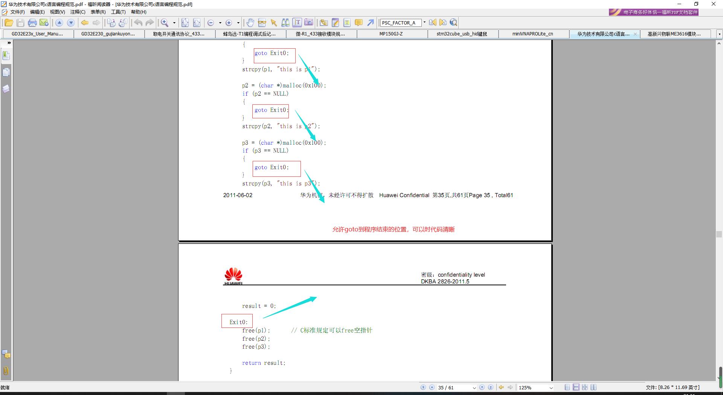Screen dimensions: 723x395
Task: Switch to the MP150GJ-Z tab
Action: pyautogui.click(x=391, y=34)
